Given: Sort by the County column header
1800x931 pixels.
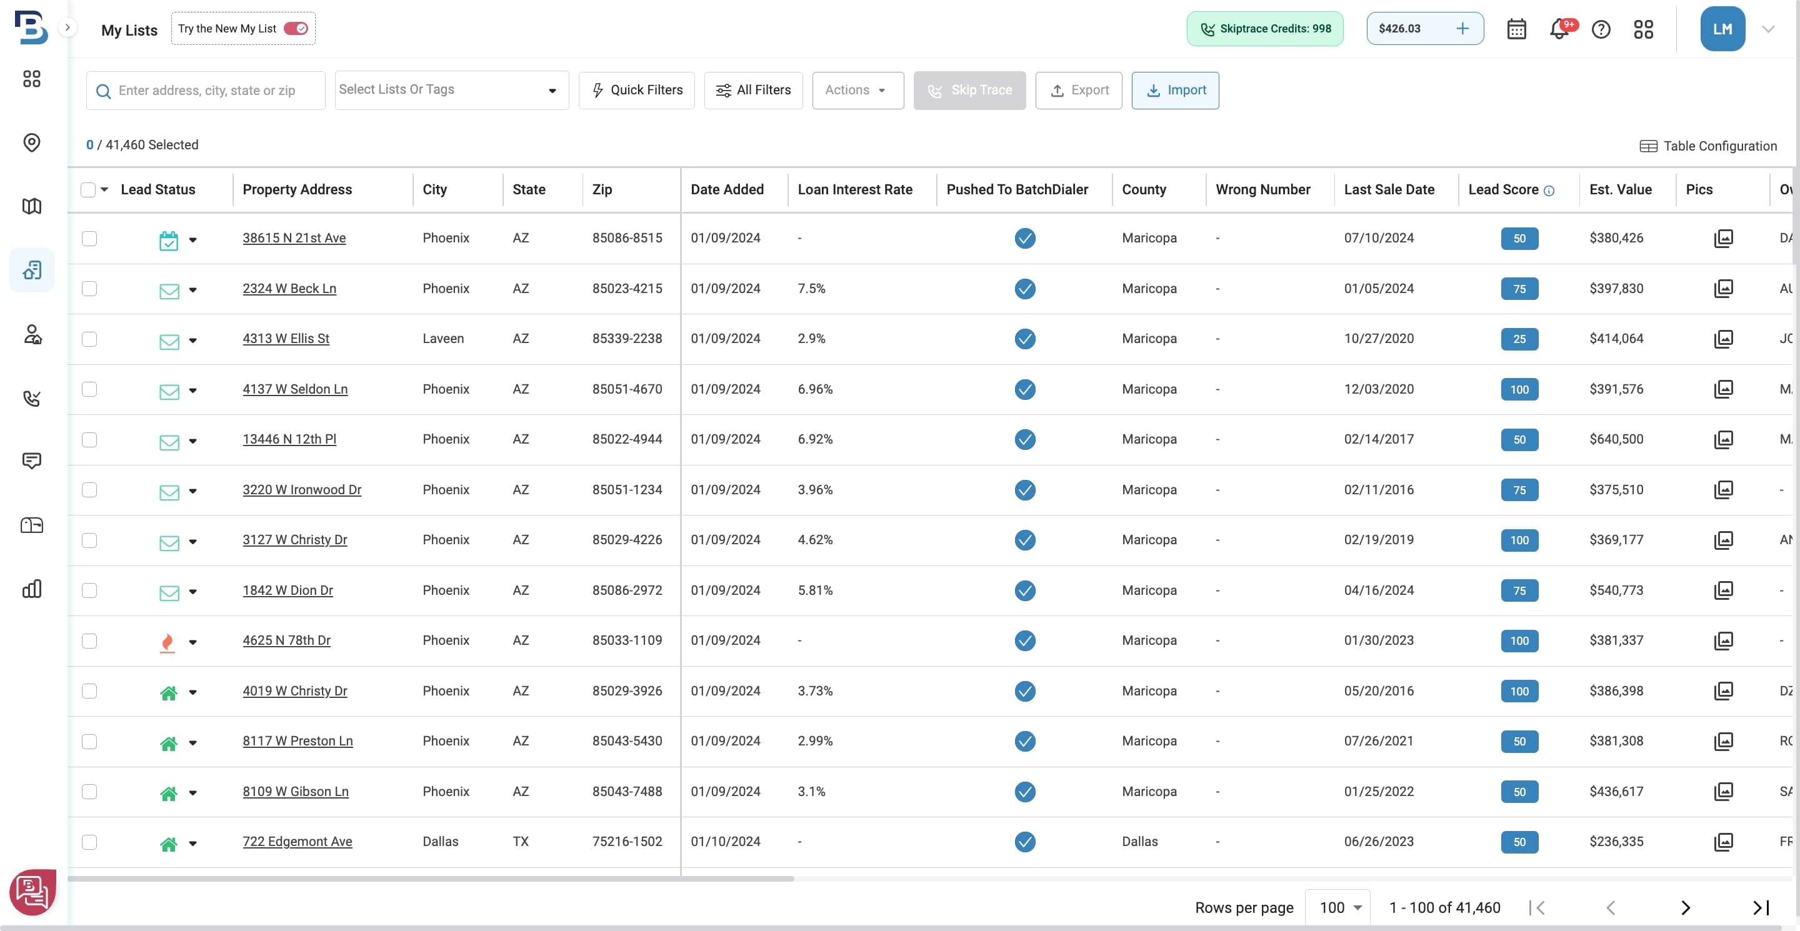Looking at the screenshot, I should [x=1144, y=189].
